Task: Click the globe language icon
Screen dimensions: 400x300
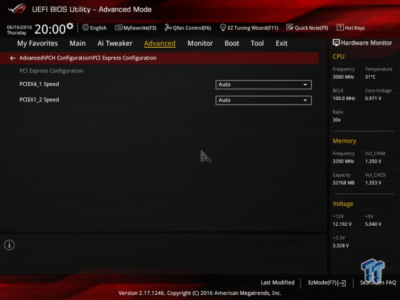Action: pyautogui.click(x=85, y=27)
